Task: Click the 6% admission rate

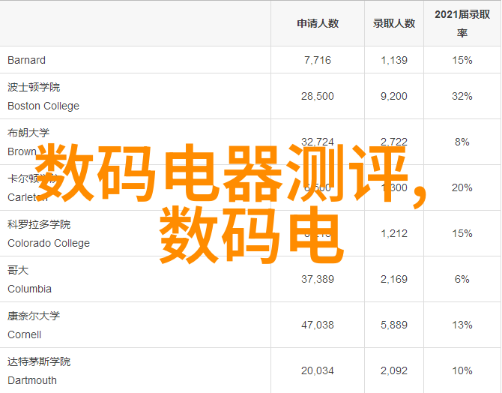Action: tap(462, 279)
